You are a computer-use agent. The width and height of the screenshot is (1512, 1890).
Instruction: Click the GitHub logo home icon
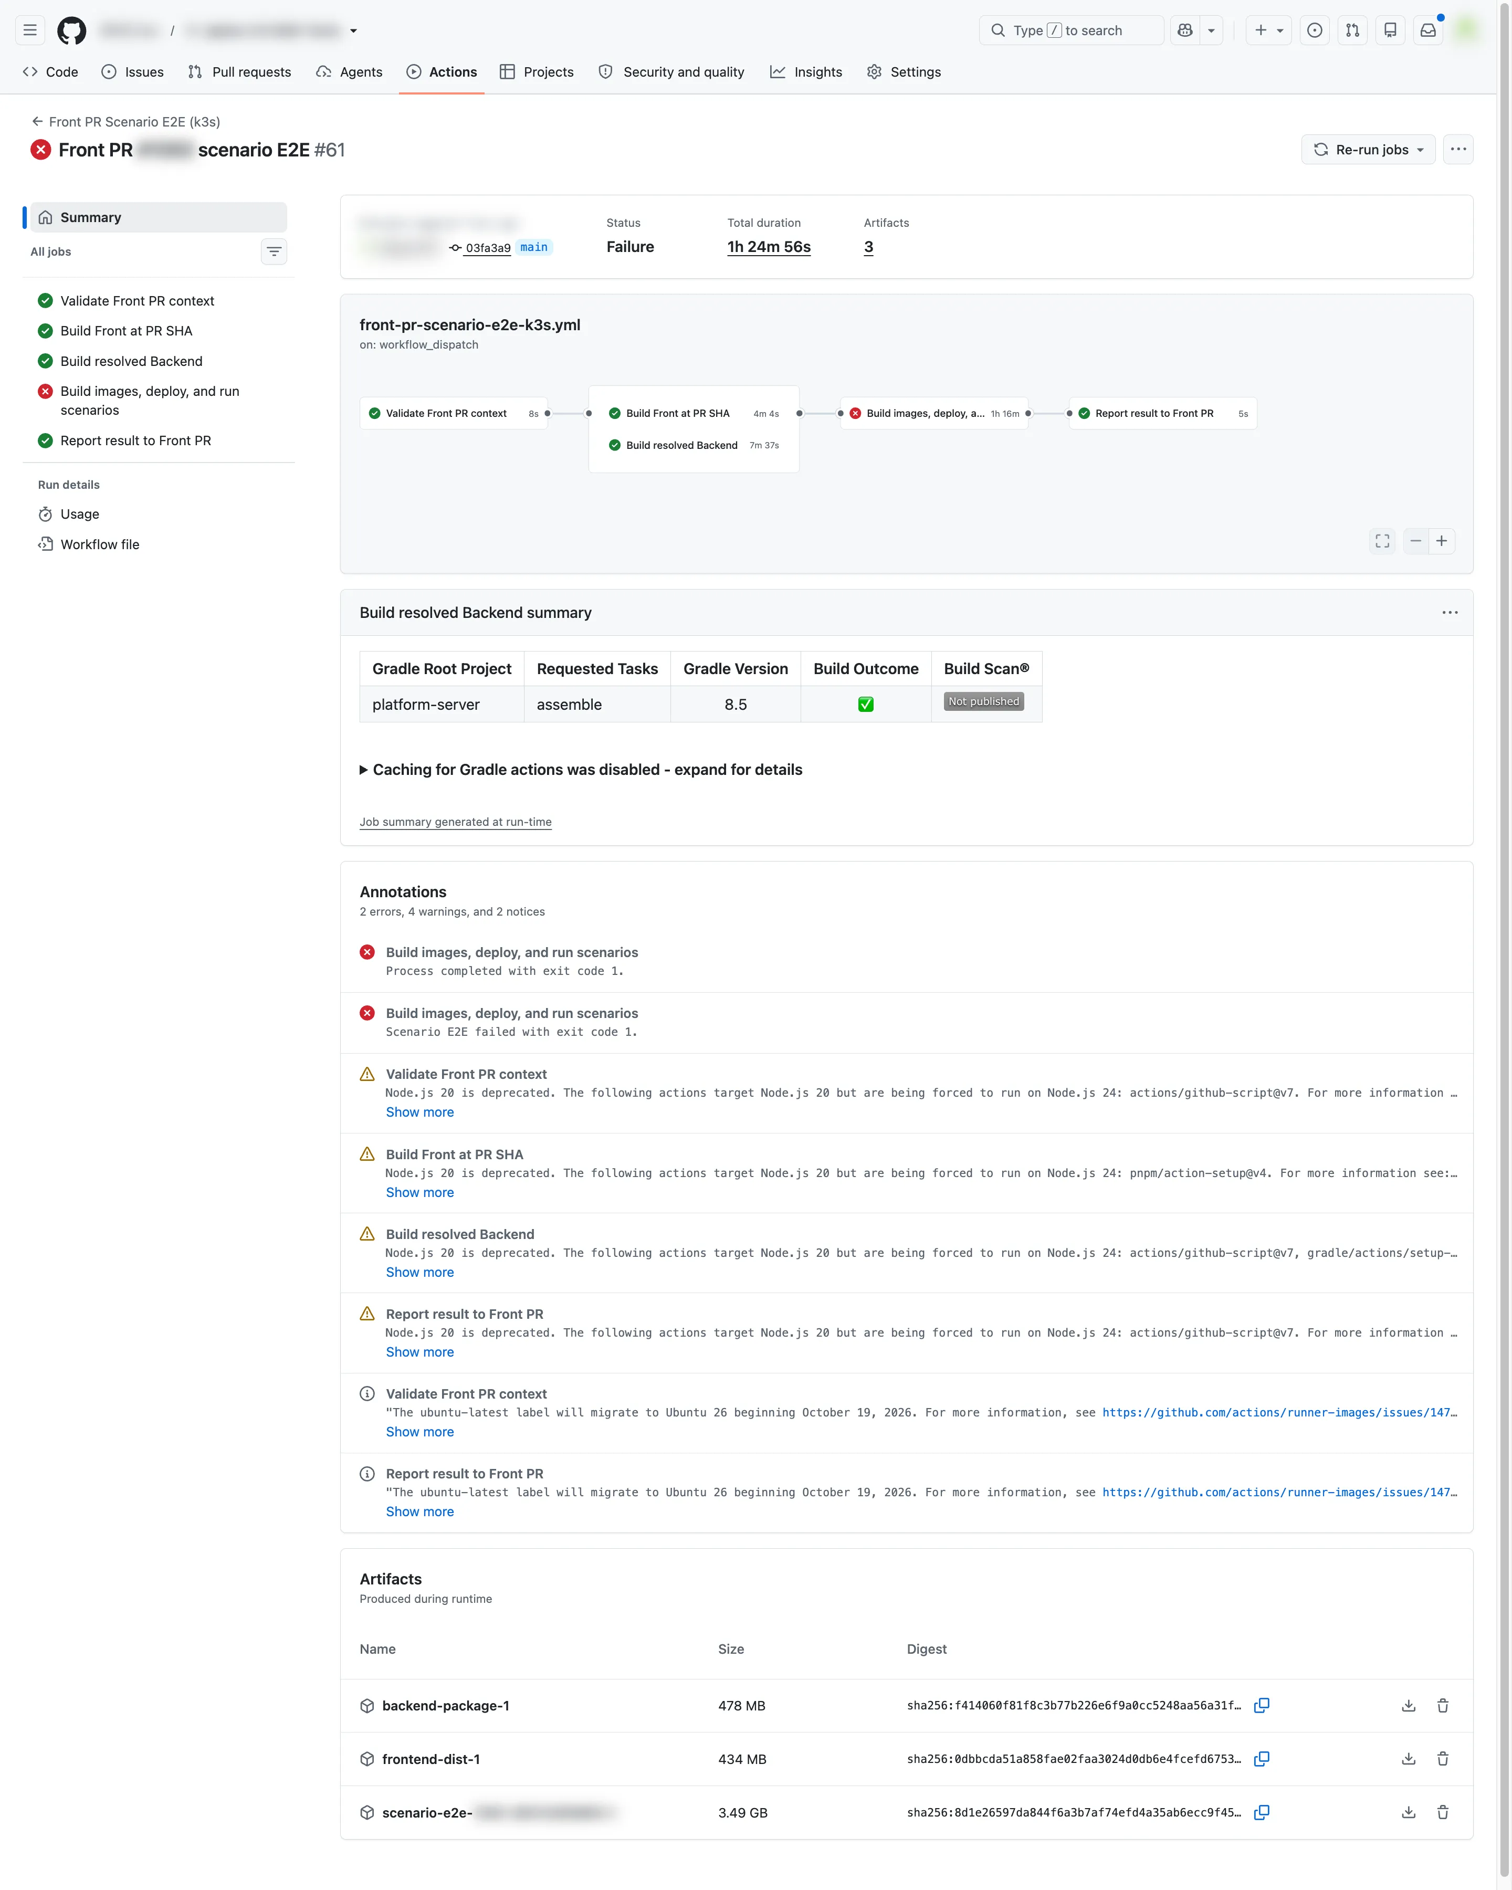pos(72,30)
